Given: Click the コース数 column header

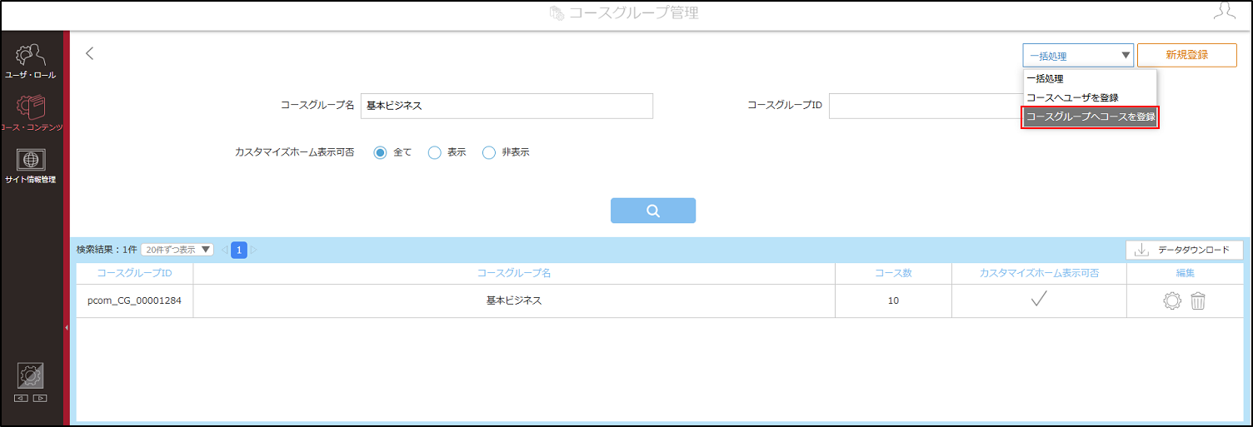Looking at the screenshot, I should (x=893, y=273).
